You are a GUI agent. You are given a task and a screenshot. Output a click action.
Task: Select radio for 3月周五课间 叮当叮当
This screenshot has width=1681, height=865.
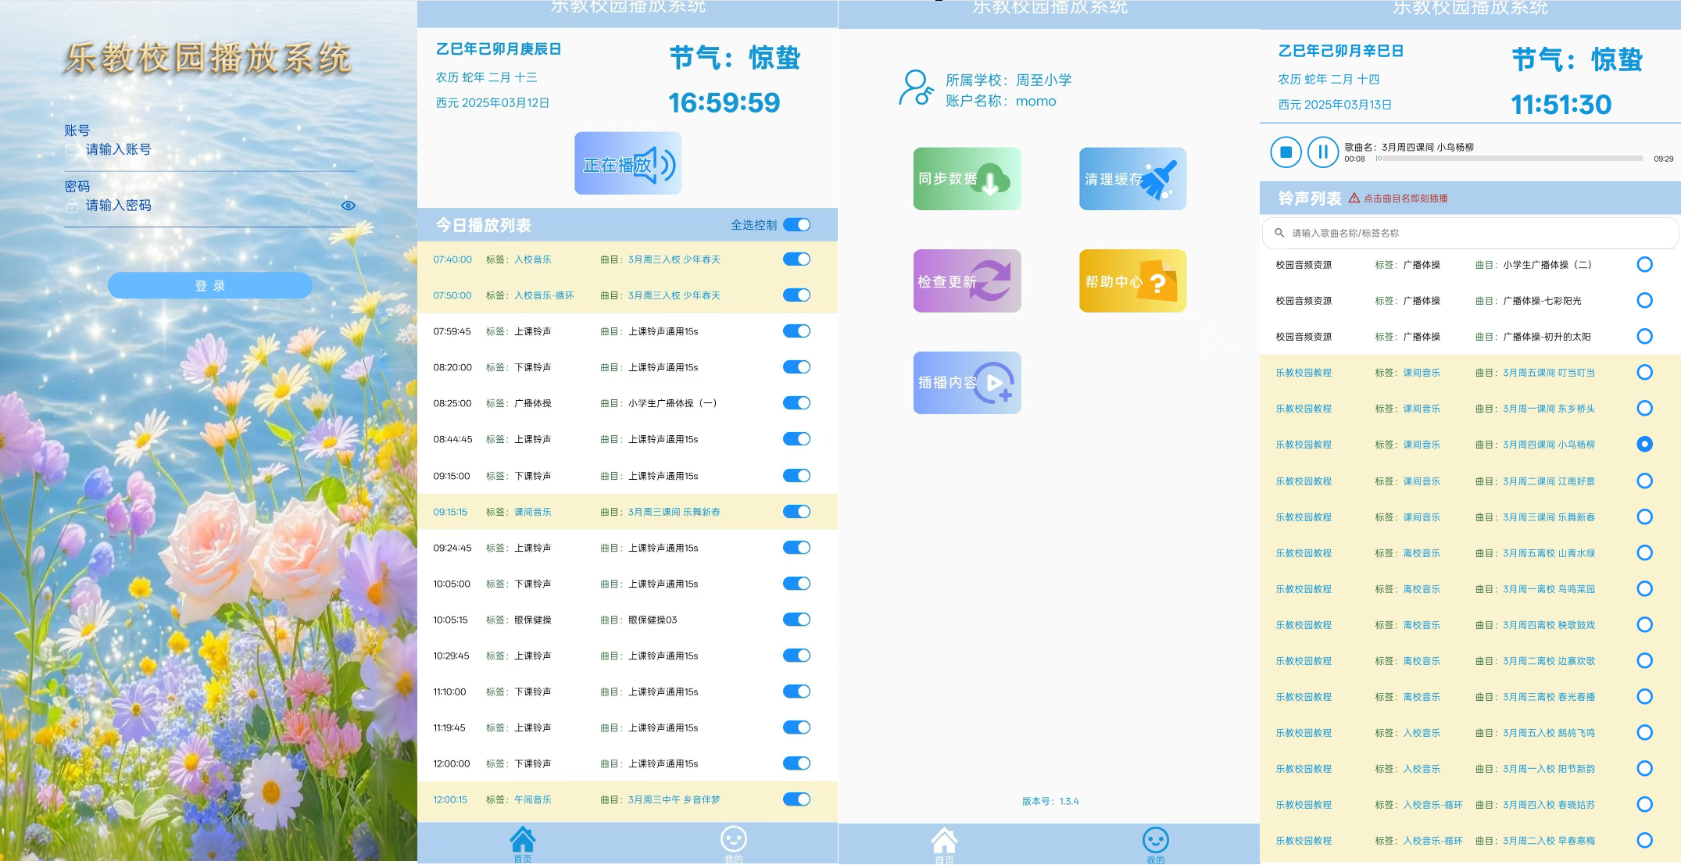click(1644, 373)
